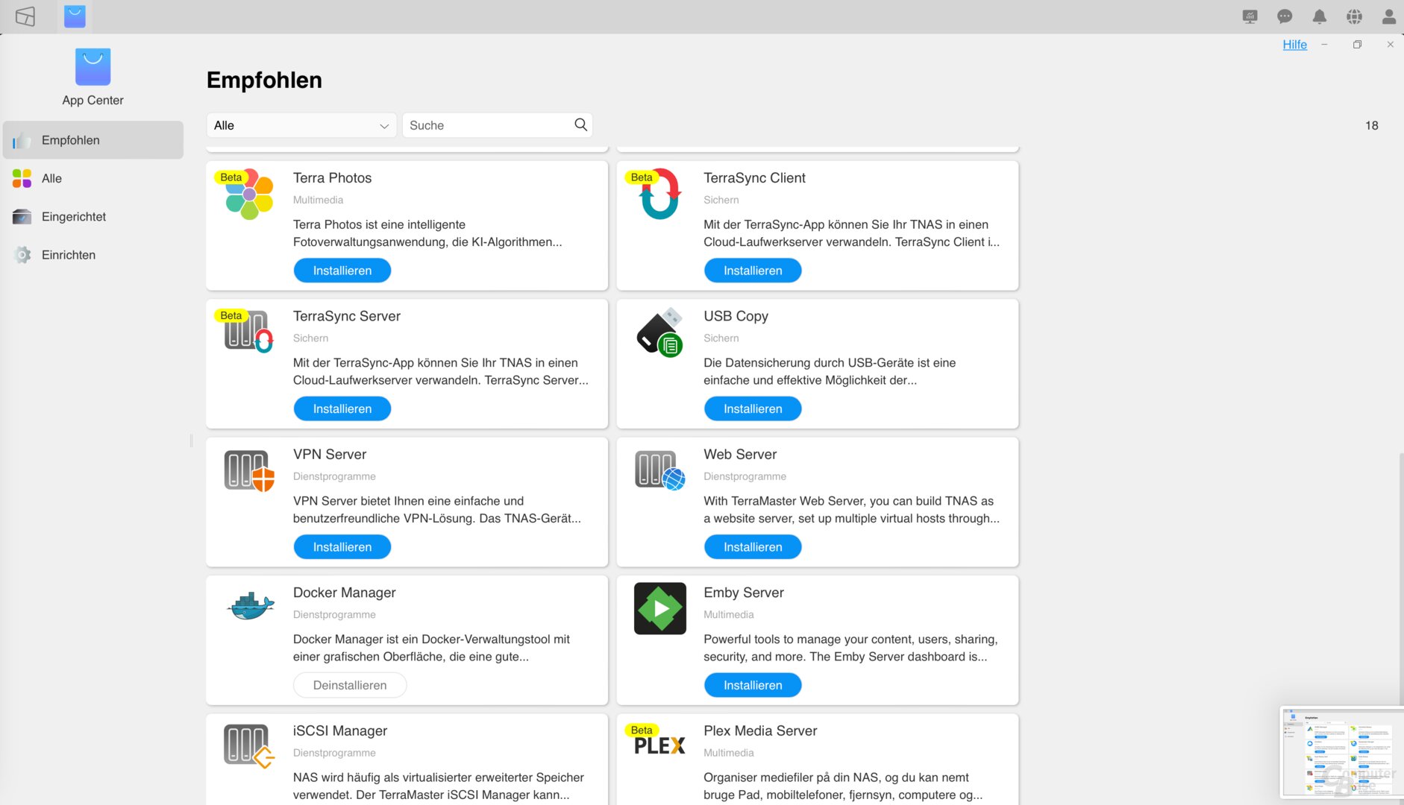Focus the Suche search field
Image resolution: width=1404 pixels, height=805 pixels.
click(489, 125)
